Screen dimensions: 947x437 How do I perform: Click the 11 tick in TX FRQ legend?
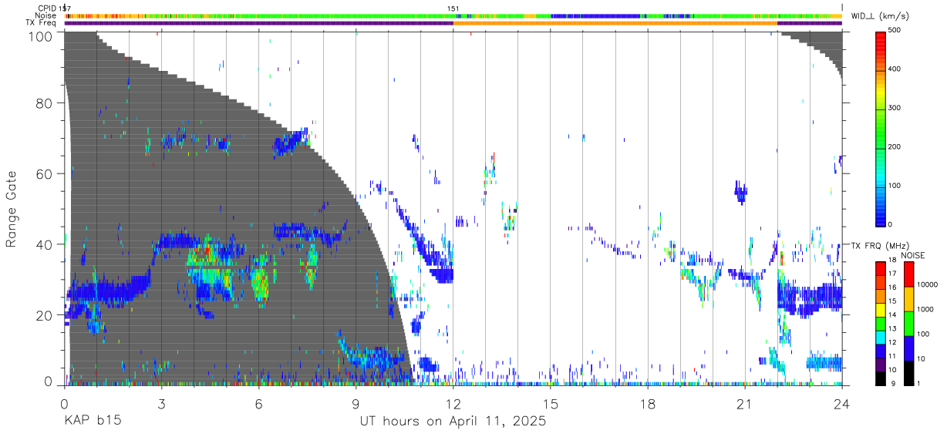click(893, 357)
